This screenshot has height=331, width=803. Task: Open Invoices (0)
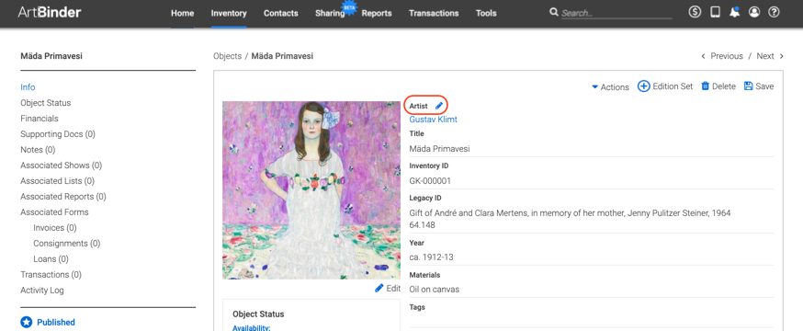55,227
